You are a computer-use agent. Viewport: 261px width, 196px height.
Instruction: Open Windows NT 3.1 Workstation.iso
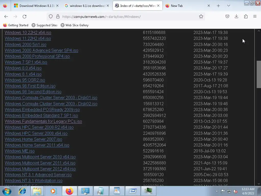pyautogui.click(x=34, y=180)
